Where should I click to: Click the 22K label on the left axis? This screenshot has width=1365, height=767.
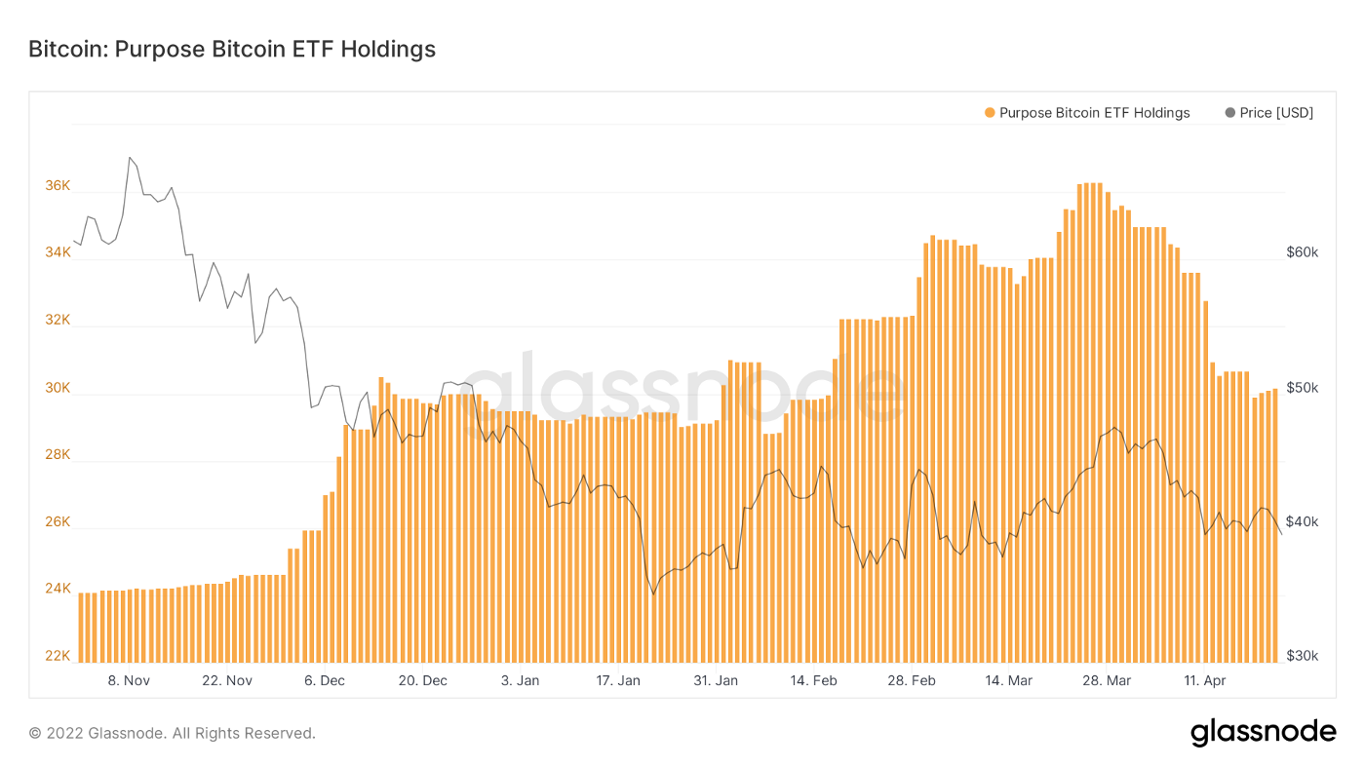58,656
